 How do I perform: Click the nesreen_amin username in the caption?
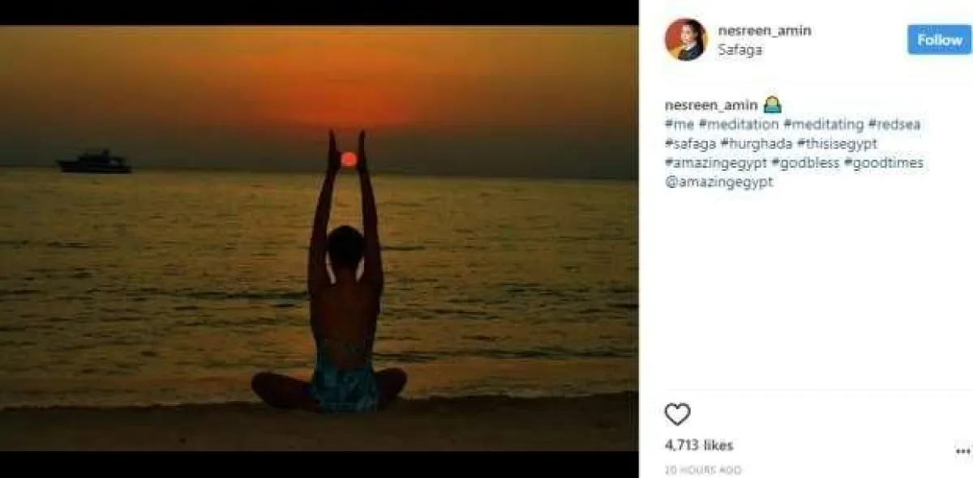point(711,105)
